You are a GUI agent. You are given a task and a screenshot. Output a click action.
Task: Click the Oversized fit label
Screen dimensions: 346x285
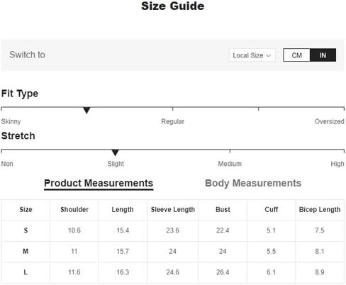pyautogui.click(x=329, y=121)
